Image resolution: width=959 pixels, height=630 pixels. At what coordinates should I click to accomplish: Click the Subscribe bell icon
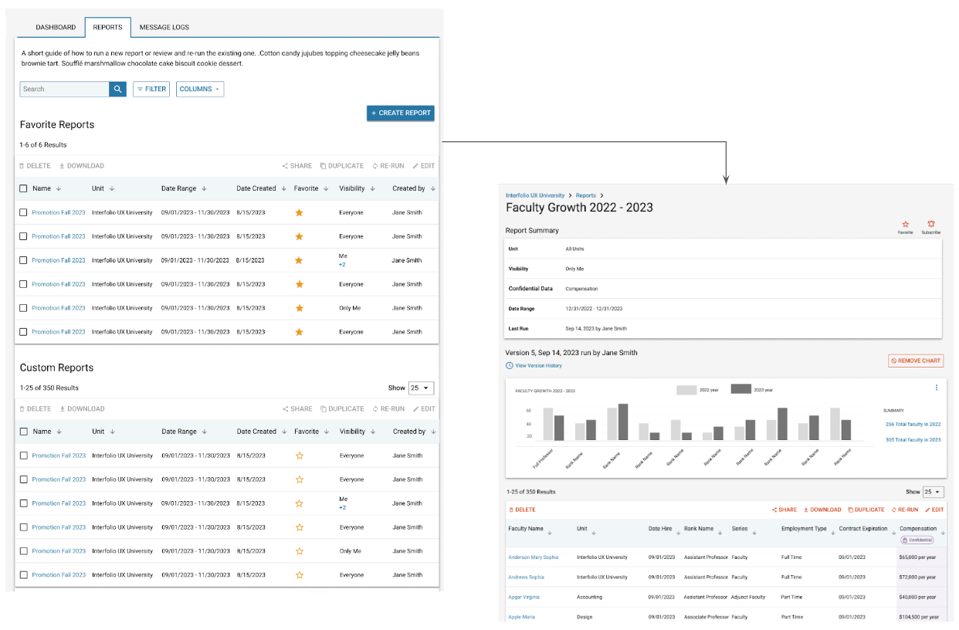[x=930, y=225]
